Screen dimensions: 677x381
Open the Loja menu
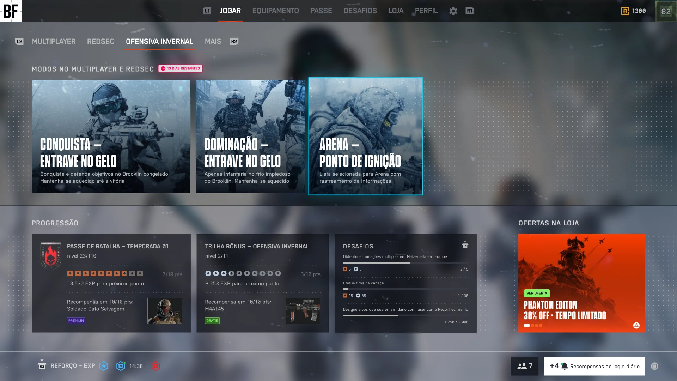(396, 11)
